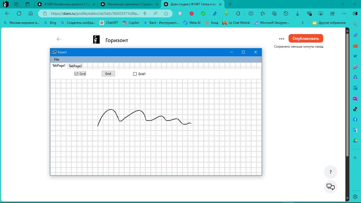This screenshot has width=361, height=203.
Task: Click the Горизонт channel name
Action: tap(117, 40)
